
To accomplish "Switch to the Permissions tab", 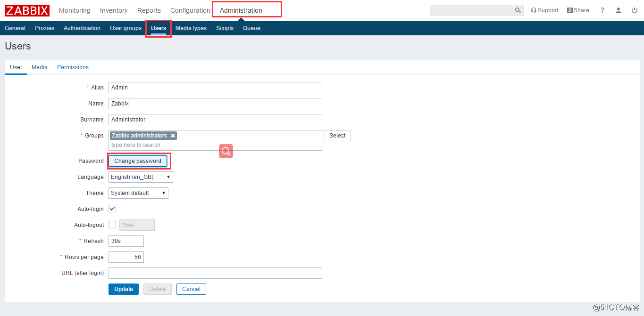I will (73, 67).
